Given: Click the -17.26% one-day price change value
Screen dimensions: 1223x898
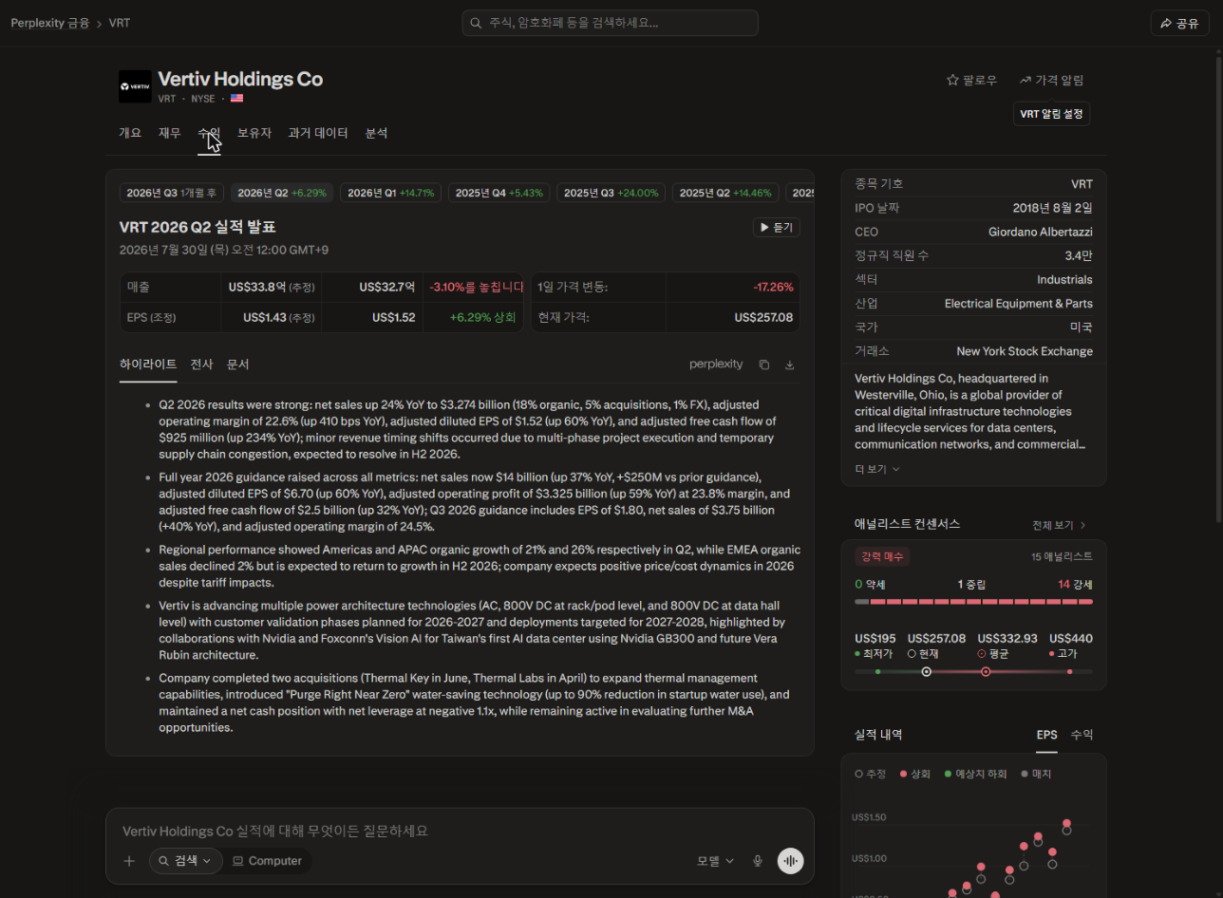Looking at the screenshot, I should pyautogui.click(x=773, y=287).
